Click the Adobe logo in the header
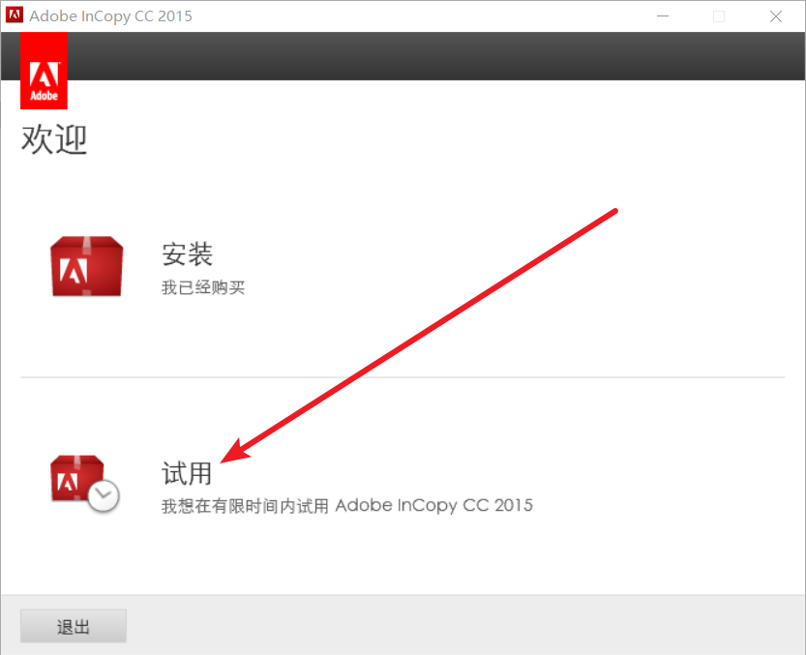Image resolution: width=806 pixels, height=655 pixels. click(x=44, y=71)
